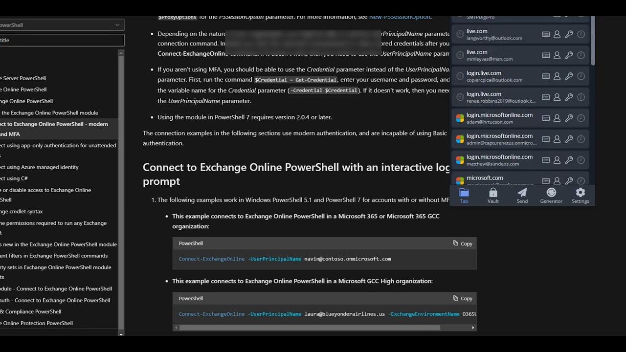Copy verification code for mmleyvas@msn.com

[581, 55]
